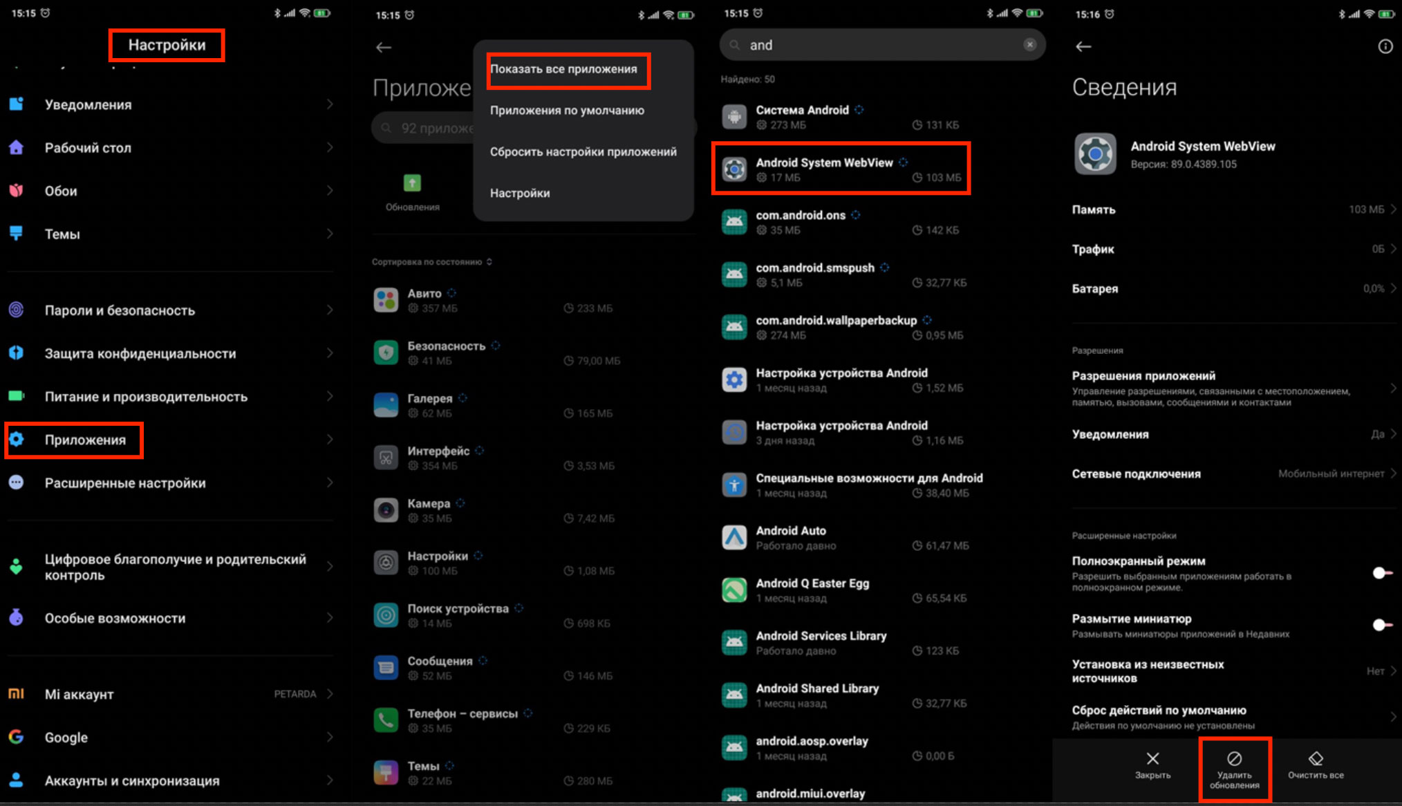
Task: Tap the Приложения gear icon
Action: coord(17,439)
